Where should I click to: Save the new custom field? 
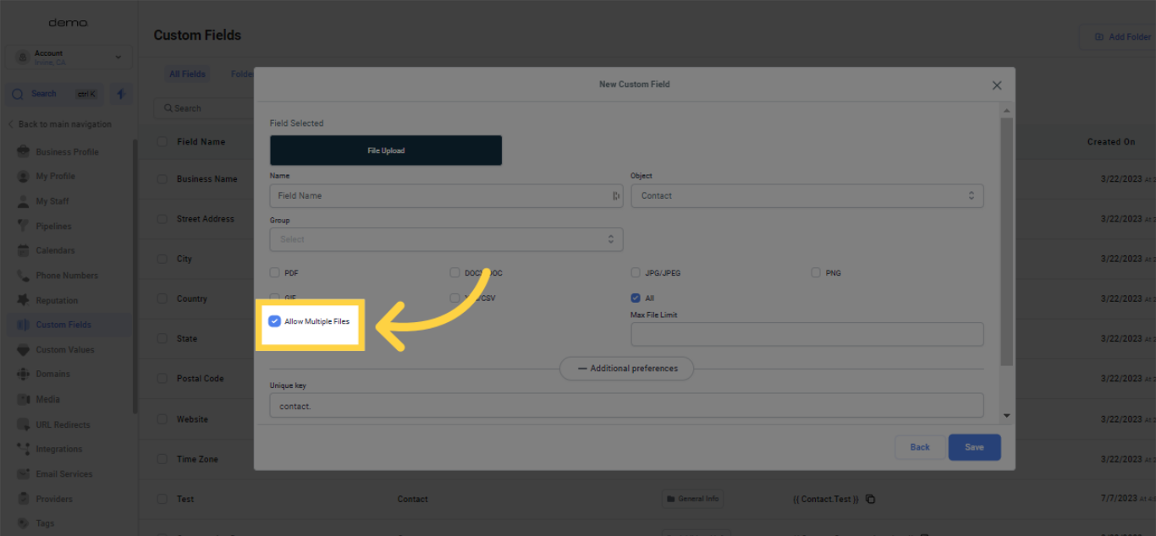pyautogui.click(x=975, y=447)
